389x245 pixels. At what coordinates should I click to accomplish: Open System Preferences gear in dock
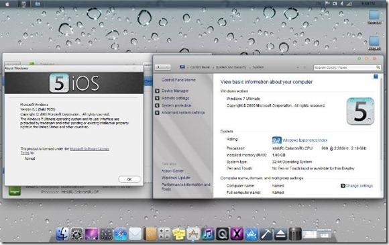point(77,234)
